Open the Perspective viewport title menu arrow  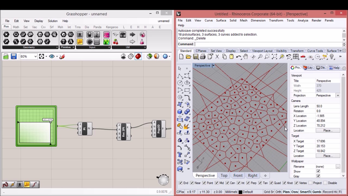pos(213,66)
